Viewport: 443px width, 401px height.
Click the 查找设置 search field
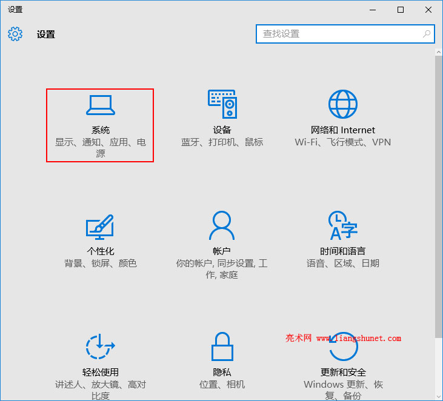[345, 34]
